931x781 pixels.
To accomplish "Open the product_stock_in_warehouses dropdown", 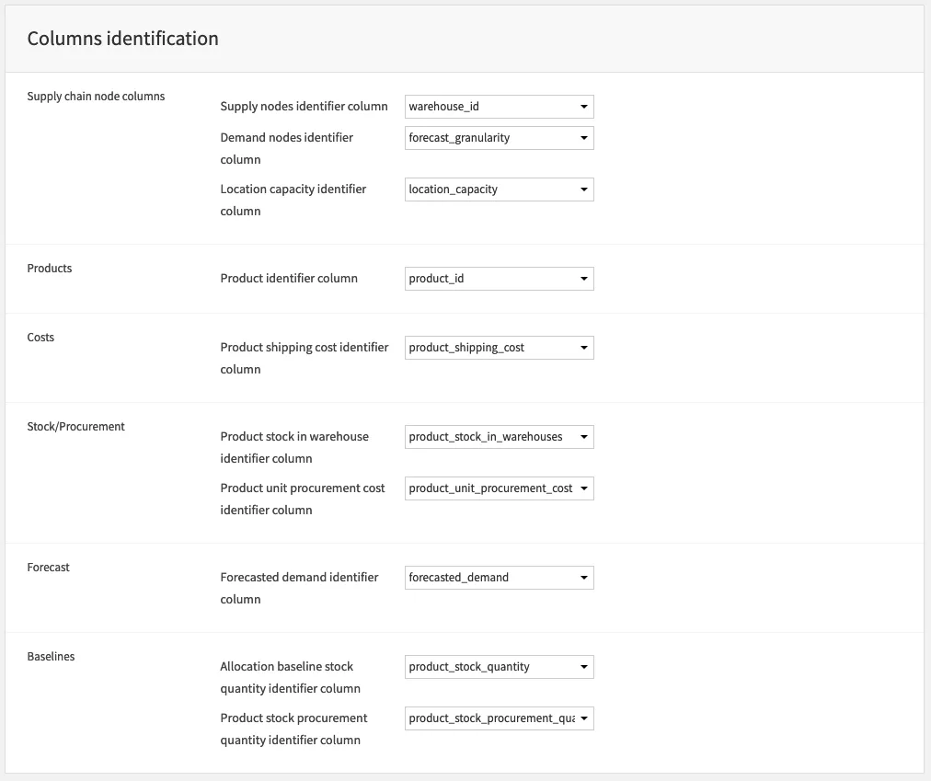I will click(x=499, y=437).
